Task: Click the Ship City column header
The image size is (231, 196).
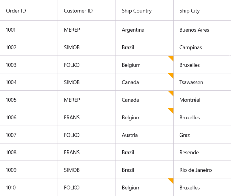Action: click(x=190, y=11)
